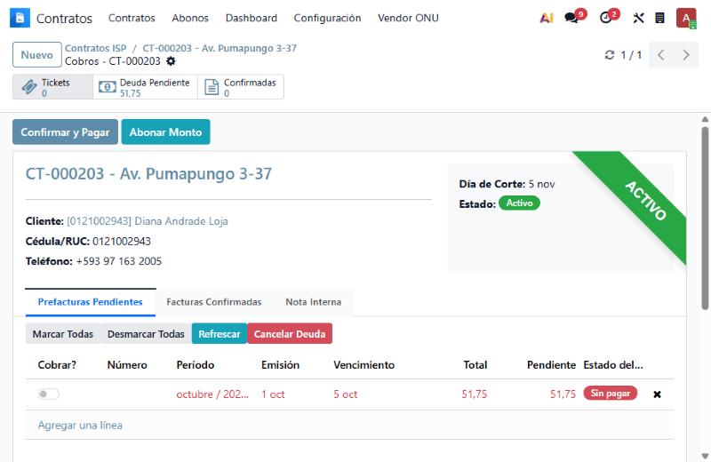Sort by the Vencimiento column header
Image resolution: width=711 pixels, height=462 pixels.
[x=364, y=365]
